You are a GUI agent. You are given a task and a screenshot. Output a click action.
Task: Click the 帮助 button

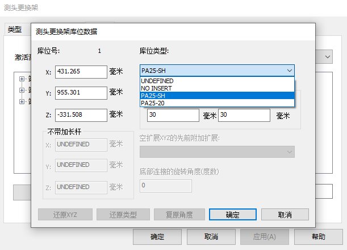pos(319,237)
